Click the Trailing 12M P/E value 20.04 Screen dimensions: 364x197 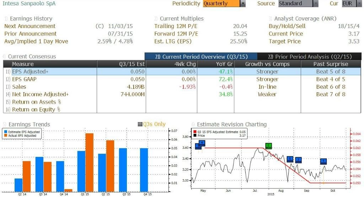240,26
